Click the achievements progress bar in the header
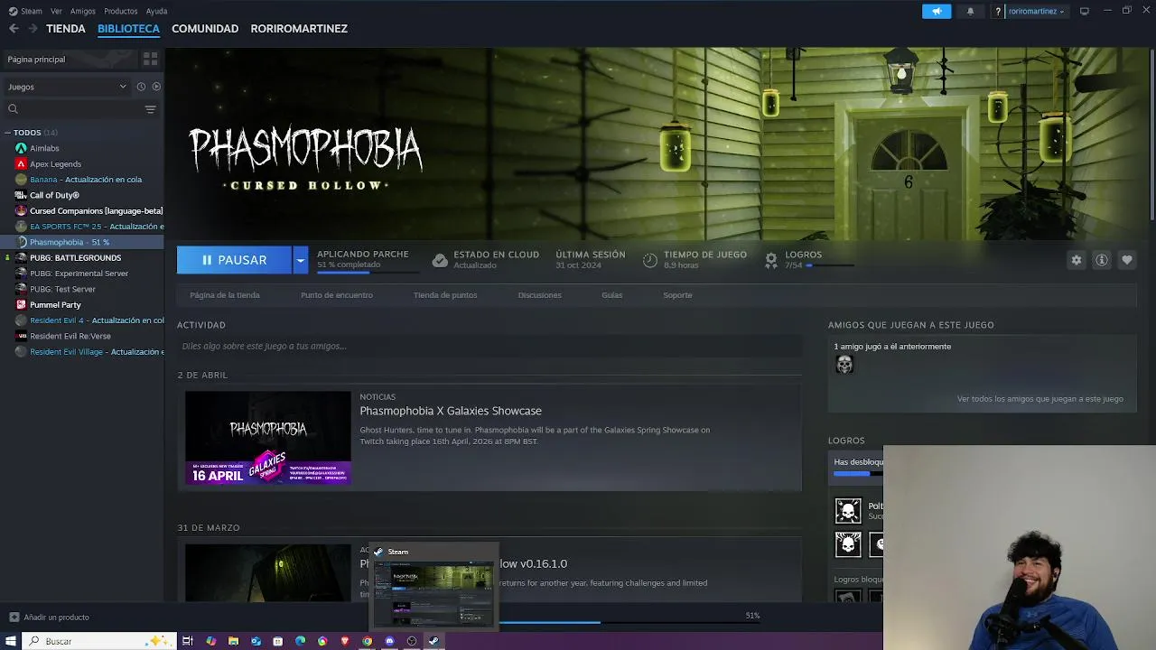This screenshot has height=650, width=1156. (830, 266)
